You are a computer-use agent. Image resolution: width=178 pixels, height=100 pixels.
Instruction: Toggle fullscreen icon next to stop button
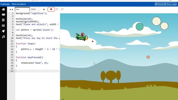[x=57, y=9]
